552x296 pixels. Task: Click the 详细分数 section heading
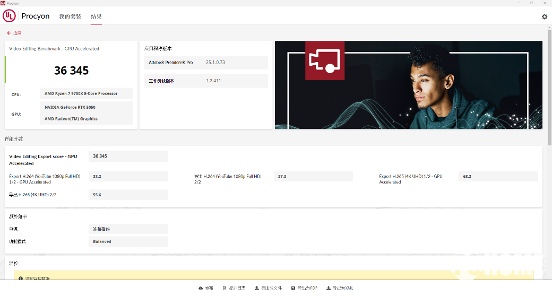14,139
